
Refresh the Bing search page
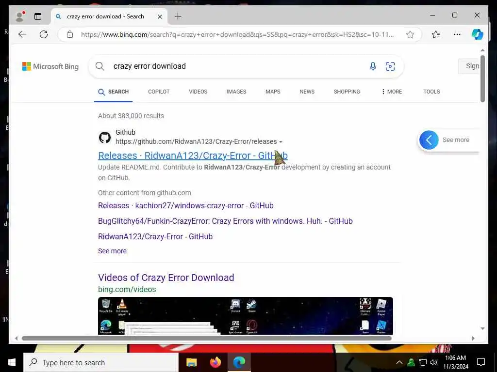coord(44,34)
